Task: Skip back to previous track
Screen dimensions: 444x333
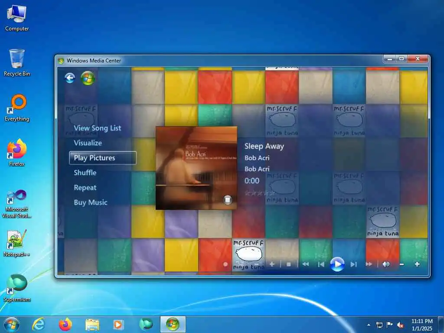Action: click(321, 264)
